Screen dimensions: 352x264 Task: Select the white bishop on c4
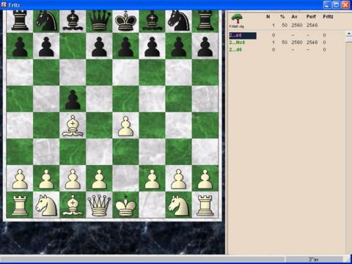point(73,125)
